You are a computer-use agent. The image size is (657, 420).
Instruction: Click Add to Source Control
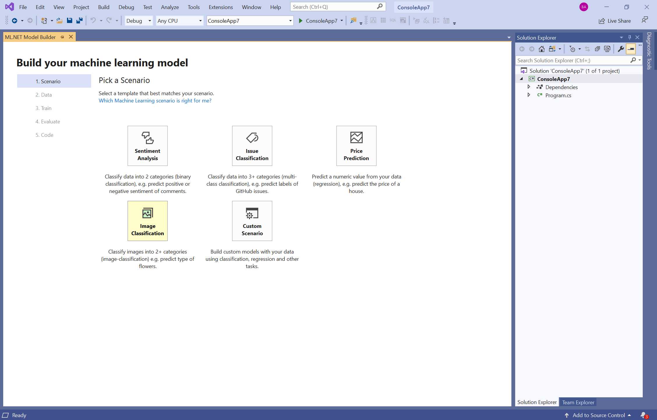coord(598,415)
